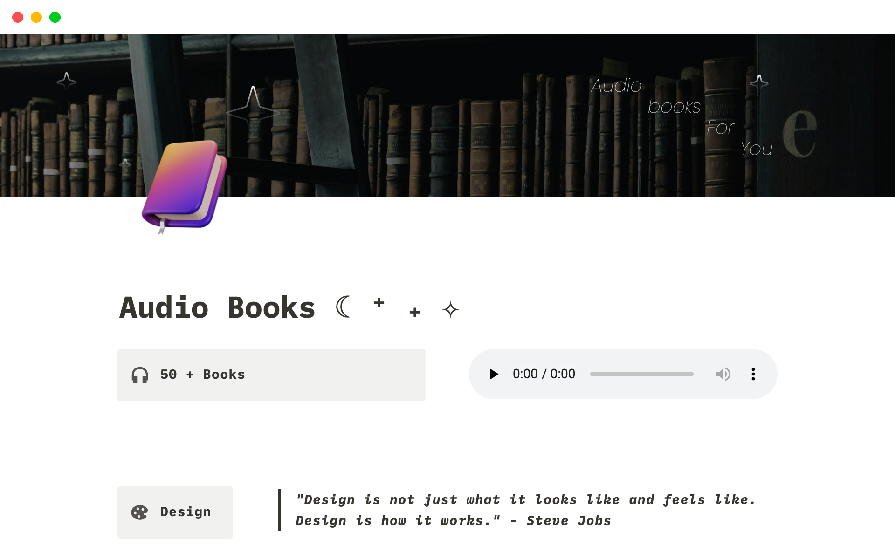Screen dimensions: 895x559
Task: Select the palette icon on the Design button
Action: pyautogui.click(x=140, y=512)
